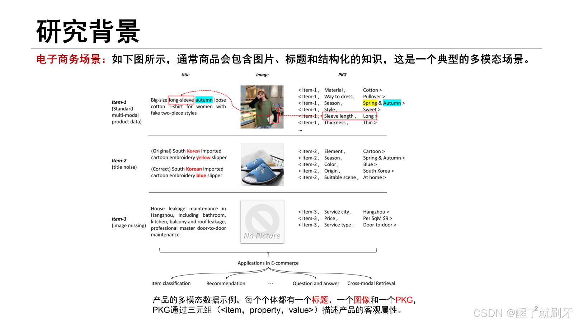
Task: Click the 'Item classification' label
Action: 171,283
